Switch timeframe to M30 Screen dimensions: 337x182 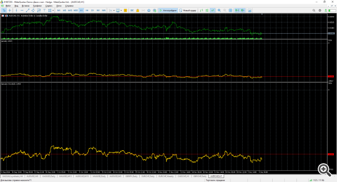pos(75,10)
